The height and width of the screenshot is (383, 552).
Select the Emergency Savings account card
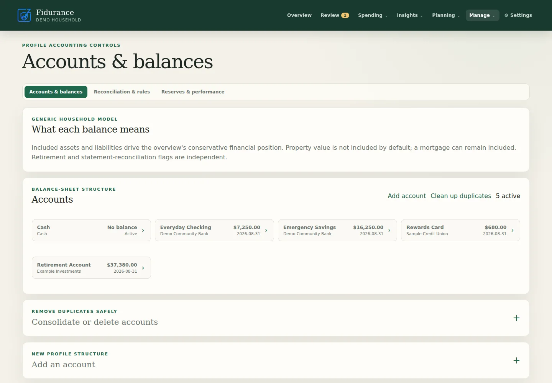tap(337, 230)
